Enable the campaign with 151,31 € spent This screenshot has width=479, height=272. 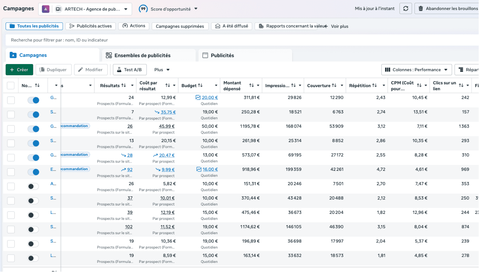tap(33, 186)
